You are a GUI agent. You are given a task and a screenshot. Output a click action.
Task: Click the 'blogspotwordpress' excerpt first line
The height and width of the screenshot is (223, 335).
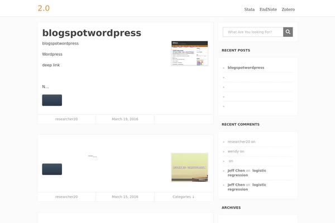60,43
